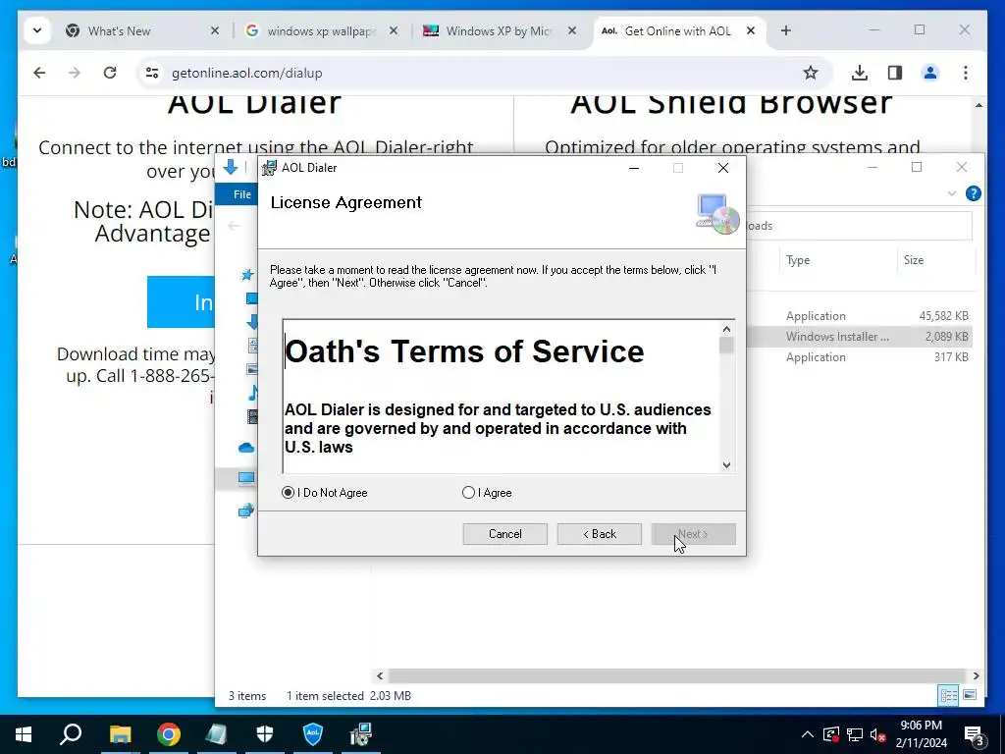The width and height of the screenshot is (1005, 754).
Task: Select the I Agree radio button
Action: point(468,493)
